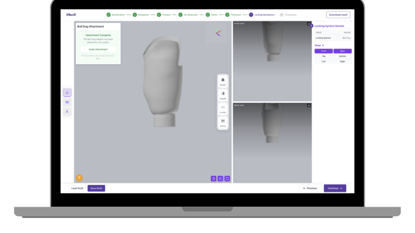Viewport: 415px width, 233px height.
Task: Open the orange help question mark
Action: click(79, 178)
